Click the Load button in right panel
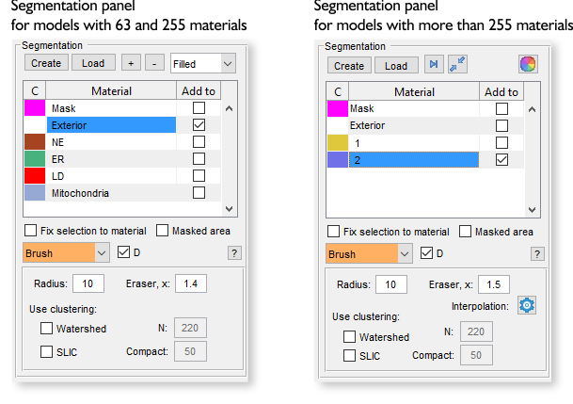Image resolution: width=573 pixels, height=404 pixels. (x=396, y=65)
